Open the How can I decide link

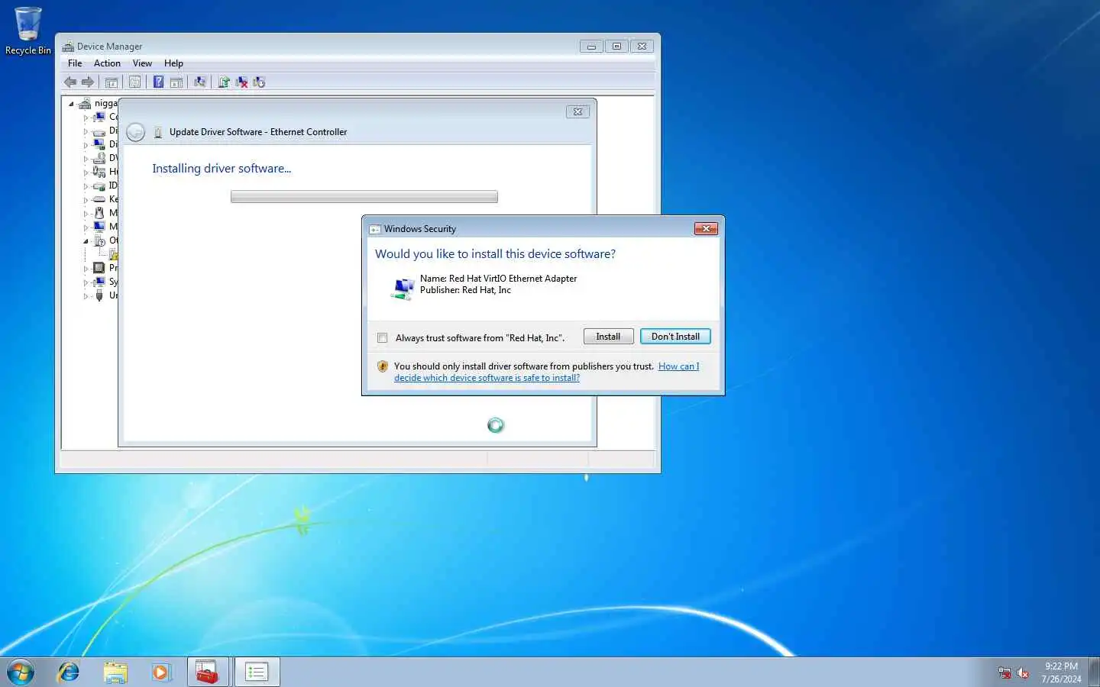click(546, 373)
